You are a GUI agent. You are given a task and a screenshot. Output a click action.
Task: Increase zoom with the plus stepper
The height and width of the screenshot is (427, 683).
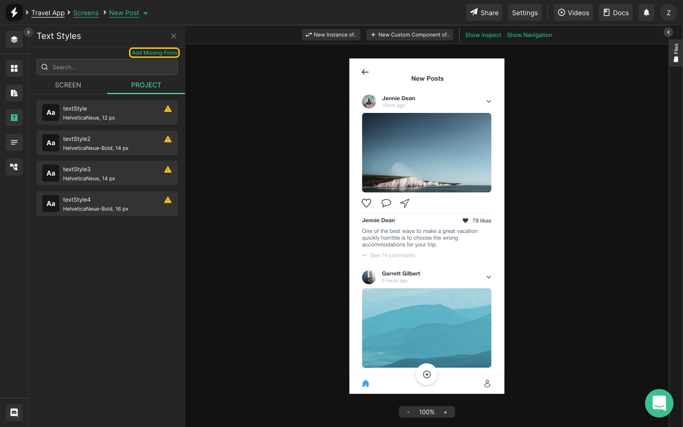pos(445,412)
